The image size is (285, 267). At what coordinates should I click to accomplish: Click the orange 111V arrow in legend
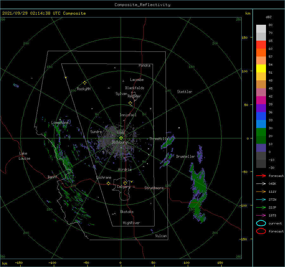tap(261, 191)
